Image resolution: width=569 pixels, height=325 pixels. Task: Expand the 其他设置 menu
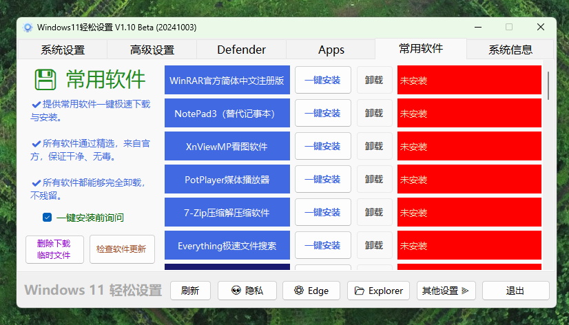(446, 291)
